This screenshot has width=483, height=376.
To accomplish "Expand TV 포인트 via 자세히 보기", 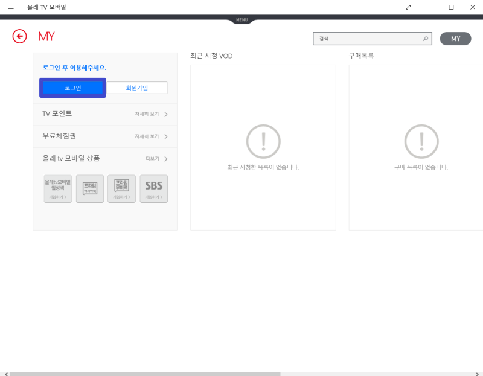I will click(x=147, y=113).
